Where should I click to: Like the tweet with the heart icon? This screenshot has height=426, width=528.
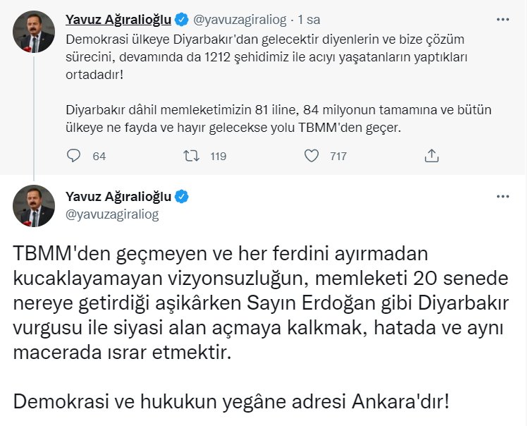pos(310,155)
